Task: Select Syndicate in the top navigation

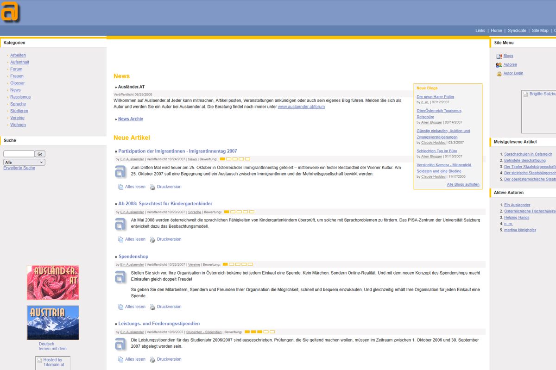Action: (517, 31)
